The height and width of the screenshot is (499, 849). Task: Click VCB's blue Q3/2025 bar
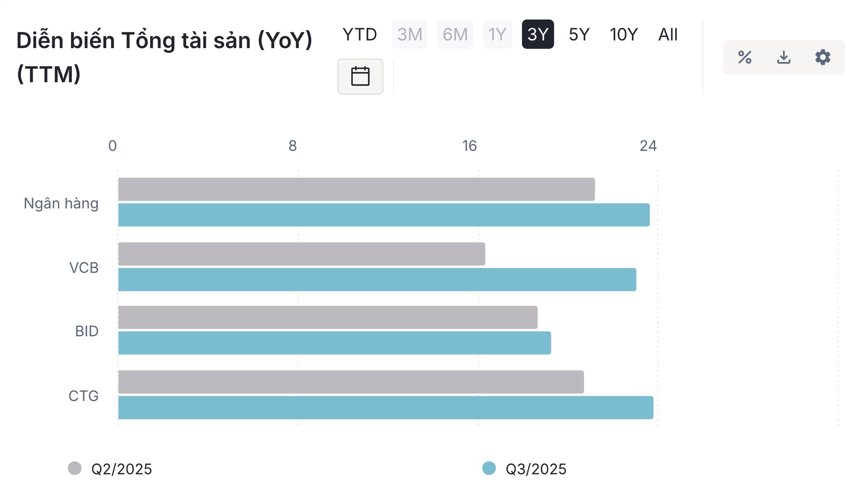(377, 280)
